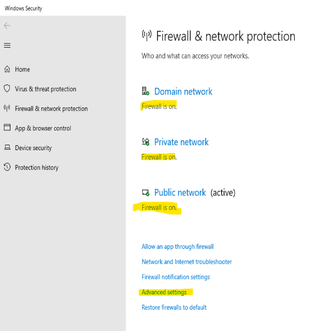Viewport: 331px width, 331px height.
Task: Open Firewall notification settings
Action: 176,277
